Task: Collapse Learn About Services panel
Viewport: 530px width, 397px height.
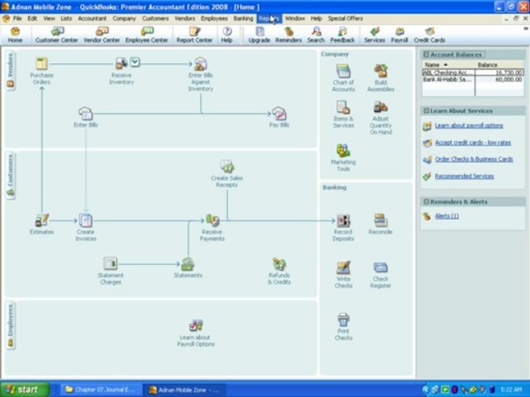Action: (426, 111)
